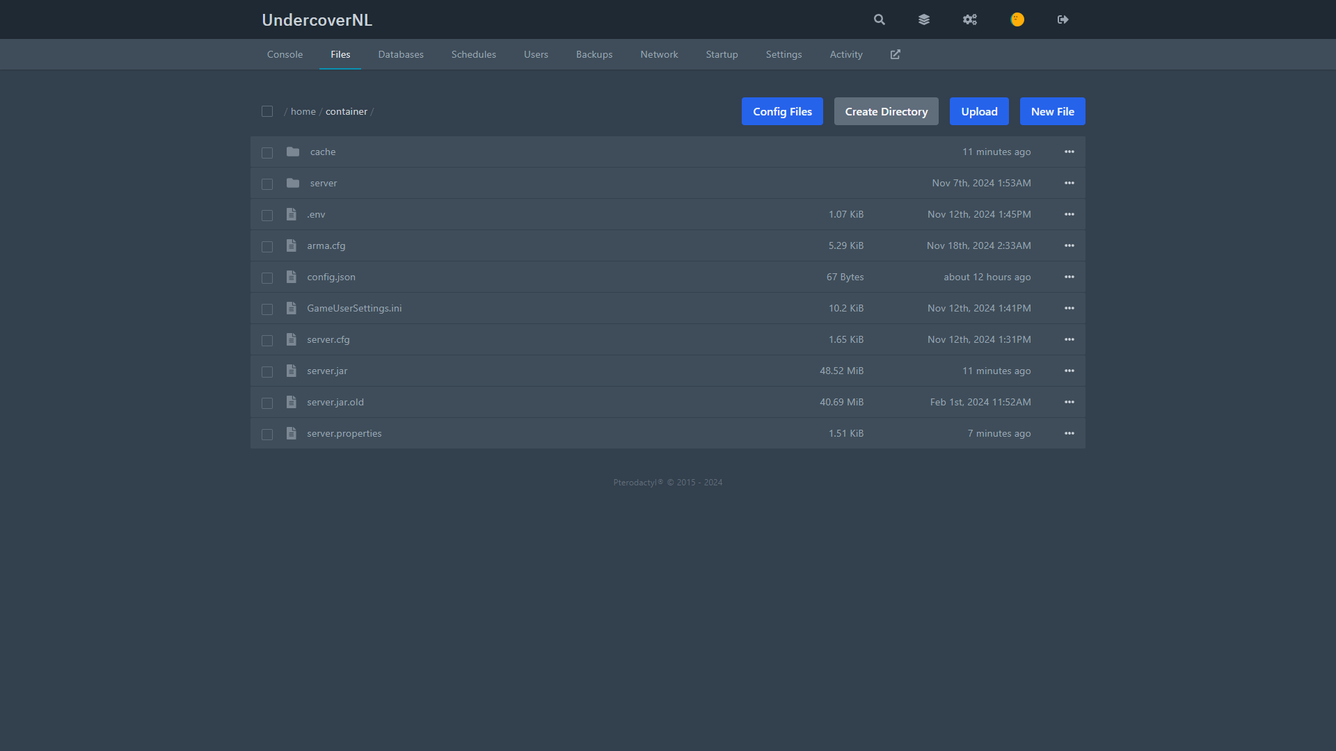
Task: Check the checkbox beside server.properties
Action: (267, 434)
